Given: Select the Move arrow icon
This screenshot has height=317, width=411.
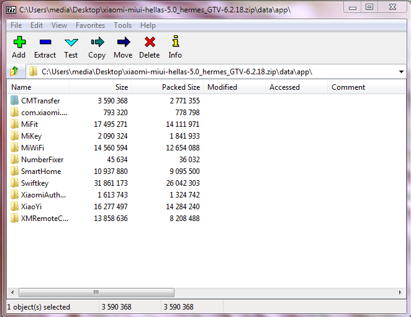Looking at the screenshot, I should 124,42.
